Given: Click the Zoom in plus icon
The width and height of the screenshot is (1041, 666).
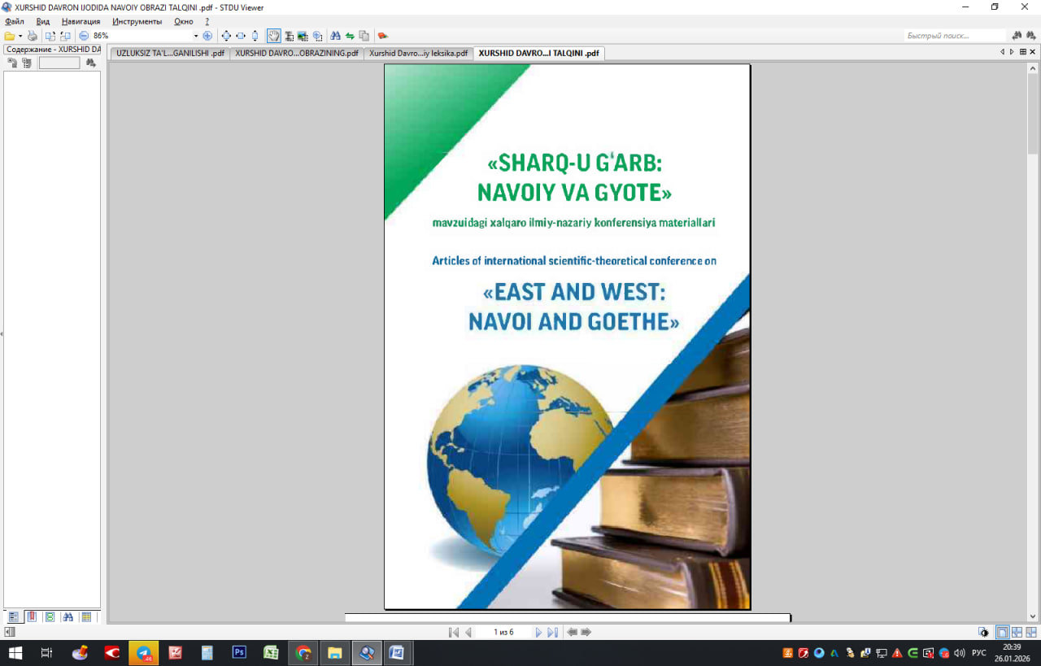Looking at the screenshot, I should click(207, 36).
